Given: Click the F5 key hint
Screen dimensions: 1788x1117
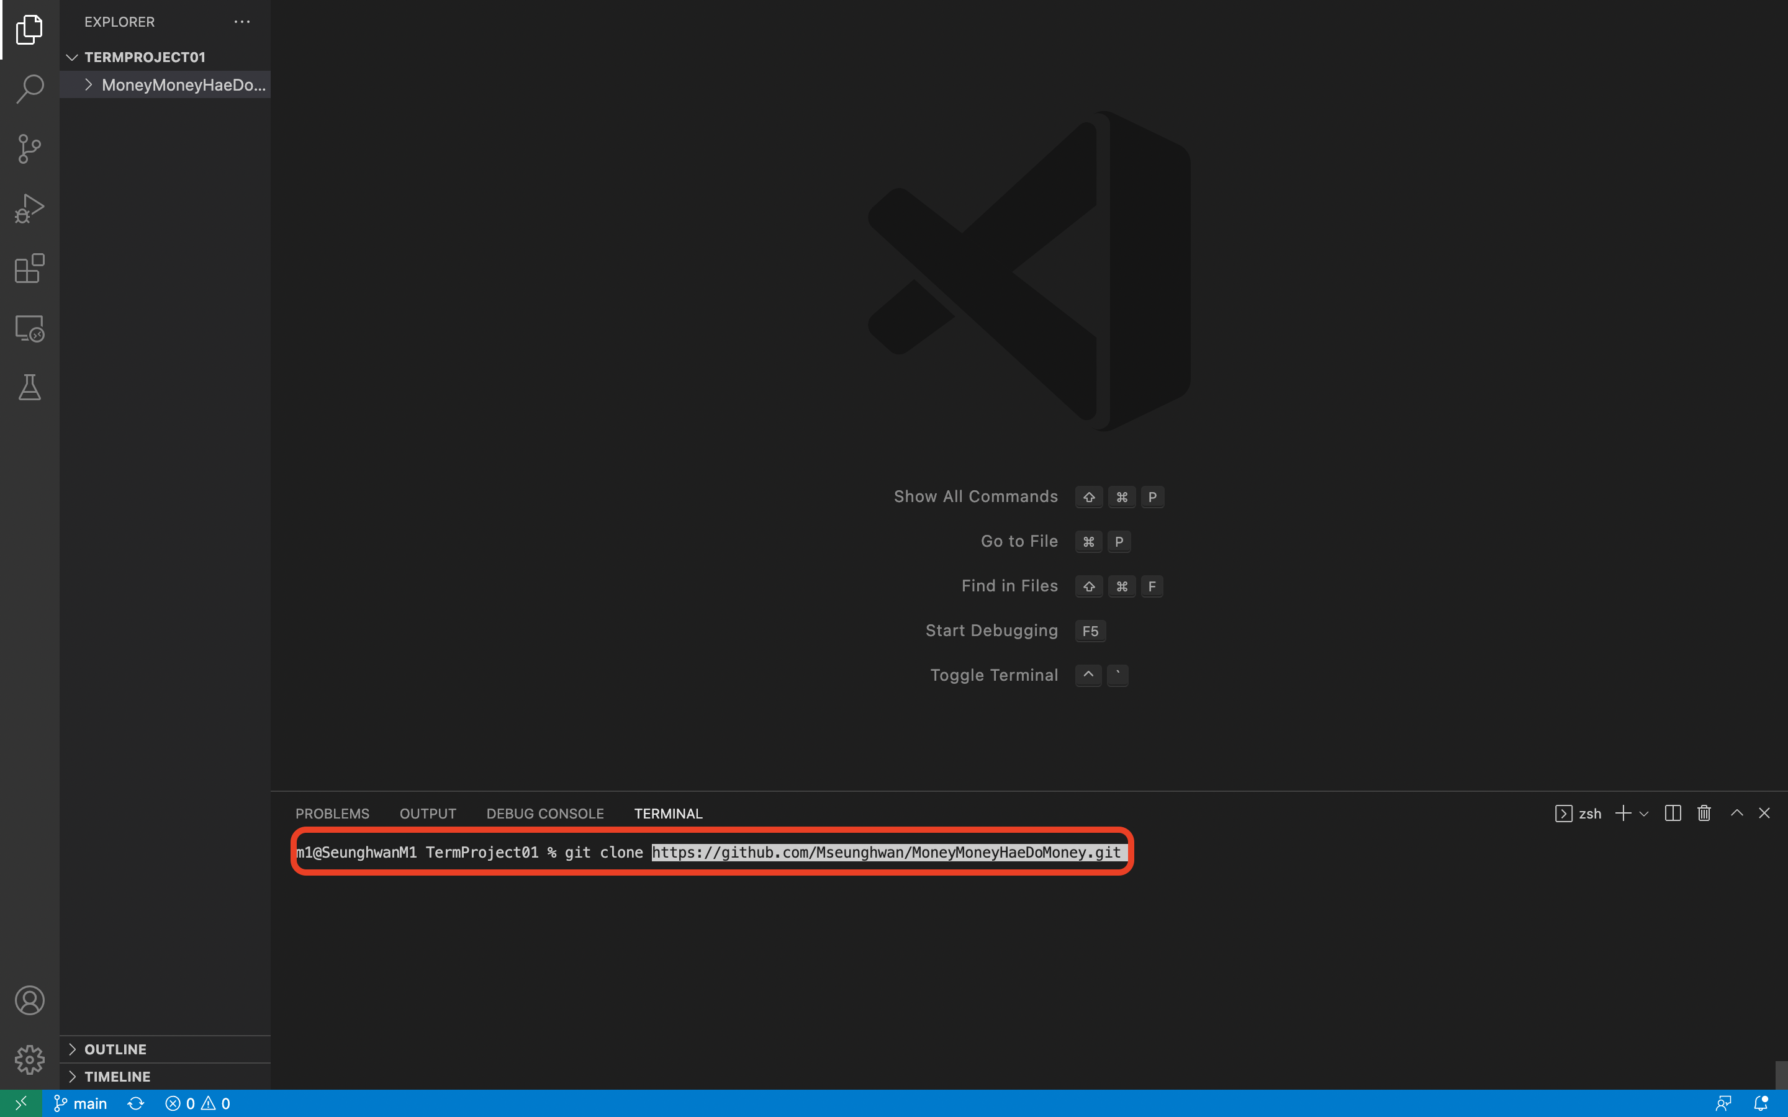Looking at the screenshot, I should (1090, 631).
